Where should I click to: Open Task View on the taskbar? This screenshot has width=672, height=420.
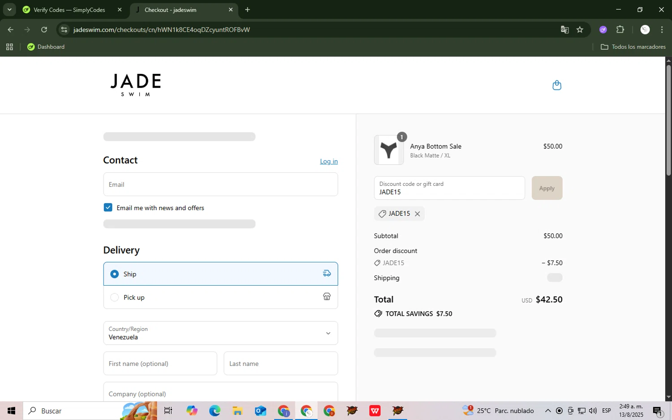point(168,411)
